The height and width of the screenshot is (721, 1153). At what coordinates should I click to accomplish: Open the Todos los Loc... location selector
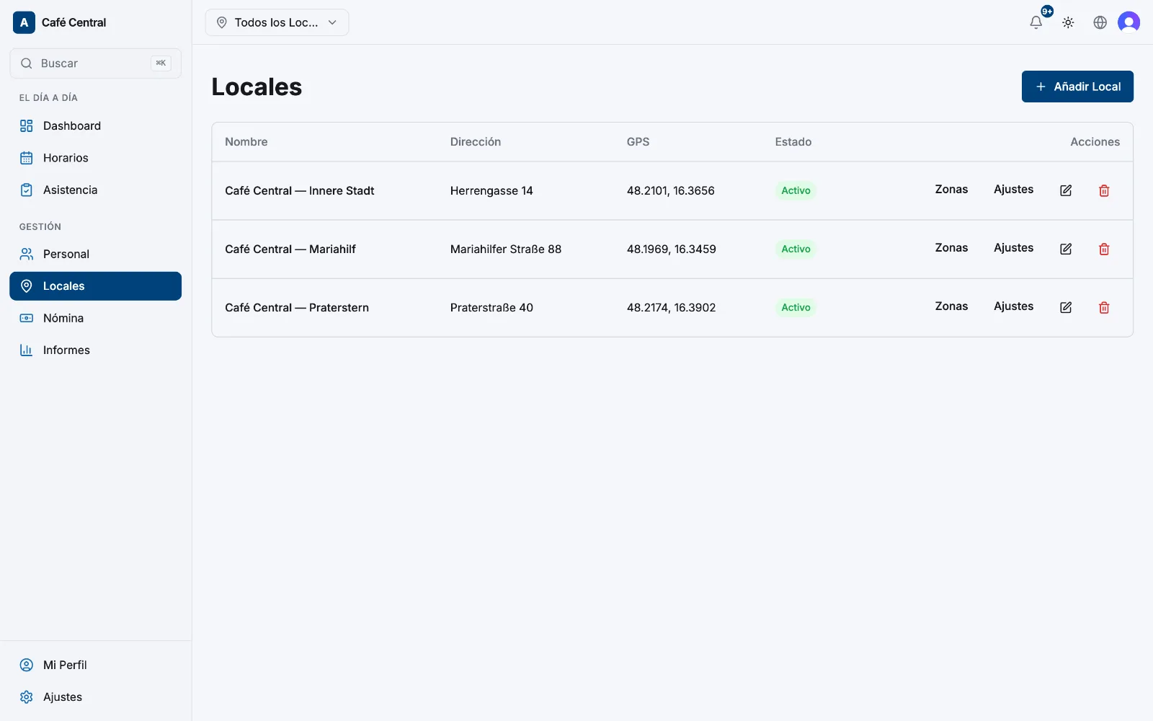[x=277, y=22]
